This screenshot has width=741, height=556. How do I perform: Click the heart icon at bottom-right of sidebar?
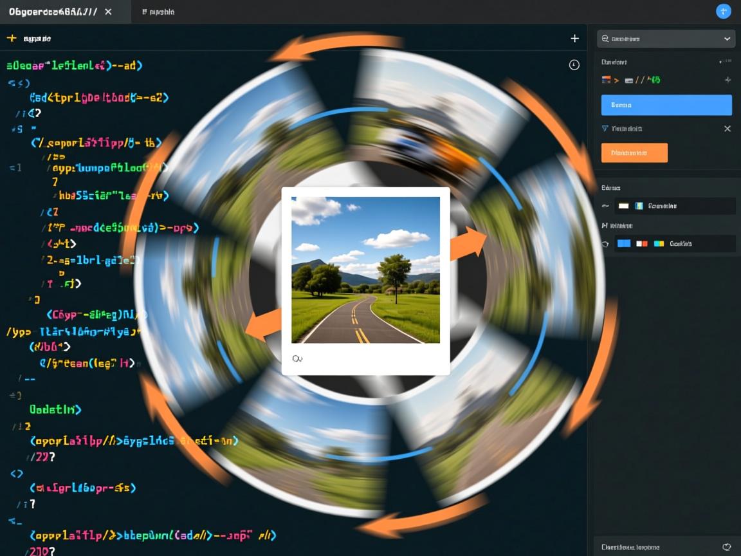[727, 547]
